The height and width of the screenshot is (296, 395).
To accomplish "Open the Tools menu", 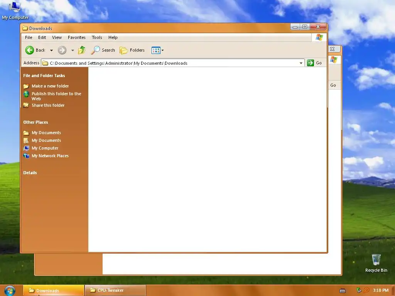I will coord(97,37).
